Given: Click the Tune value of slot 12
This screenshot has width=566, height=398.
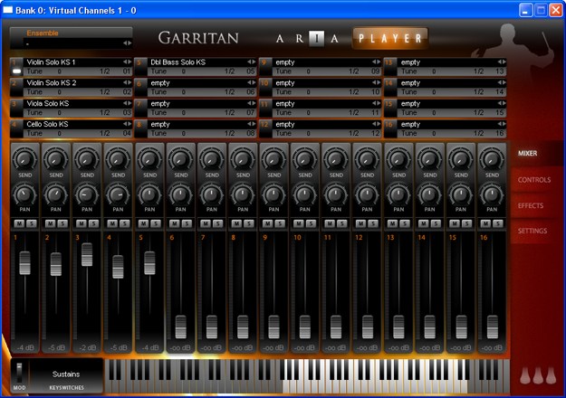Looking at the screenshot, I should coord(308,133).
